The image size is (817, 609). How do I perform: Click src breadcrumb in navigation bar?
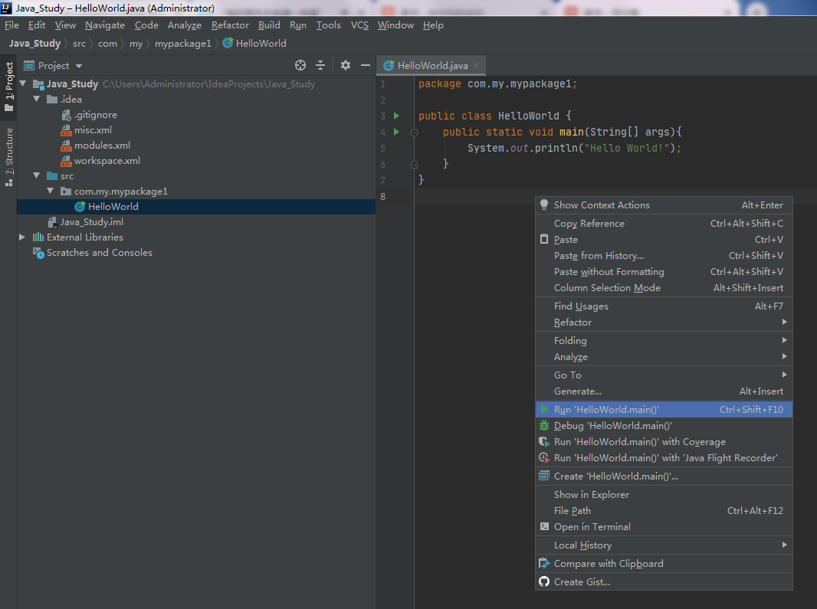coord(79,43)
